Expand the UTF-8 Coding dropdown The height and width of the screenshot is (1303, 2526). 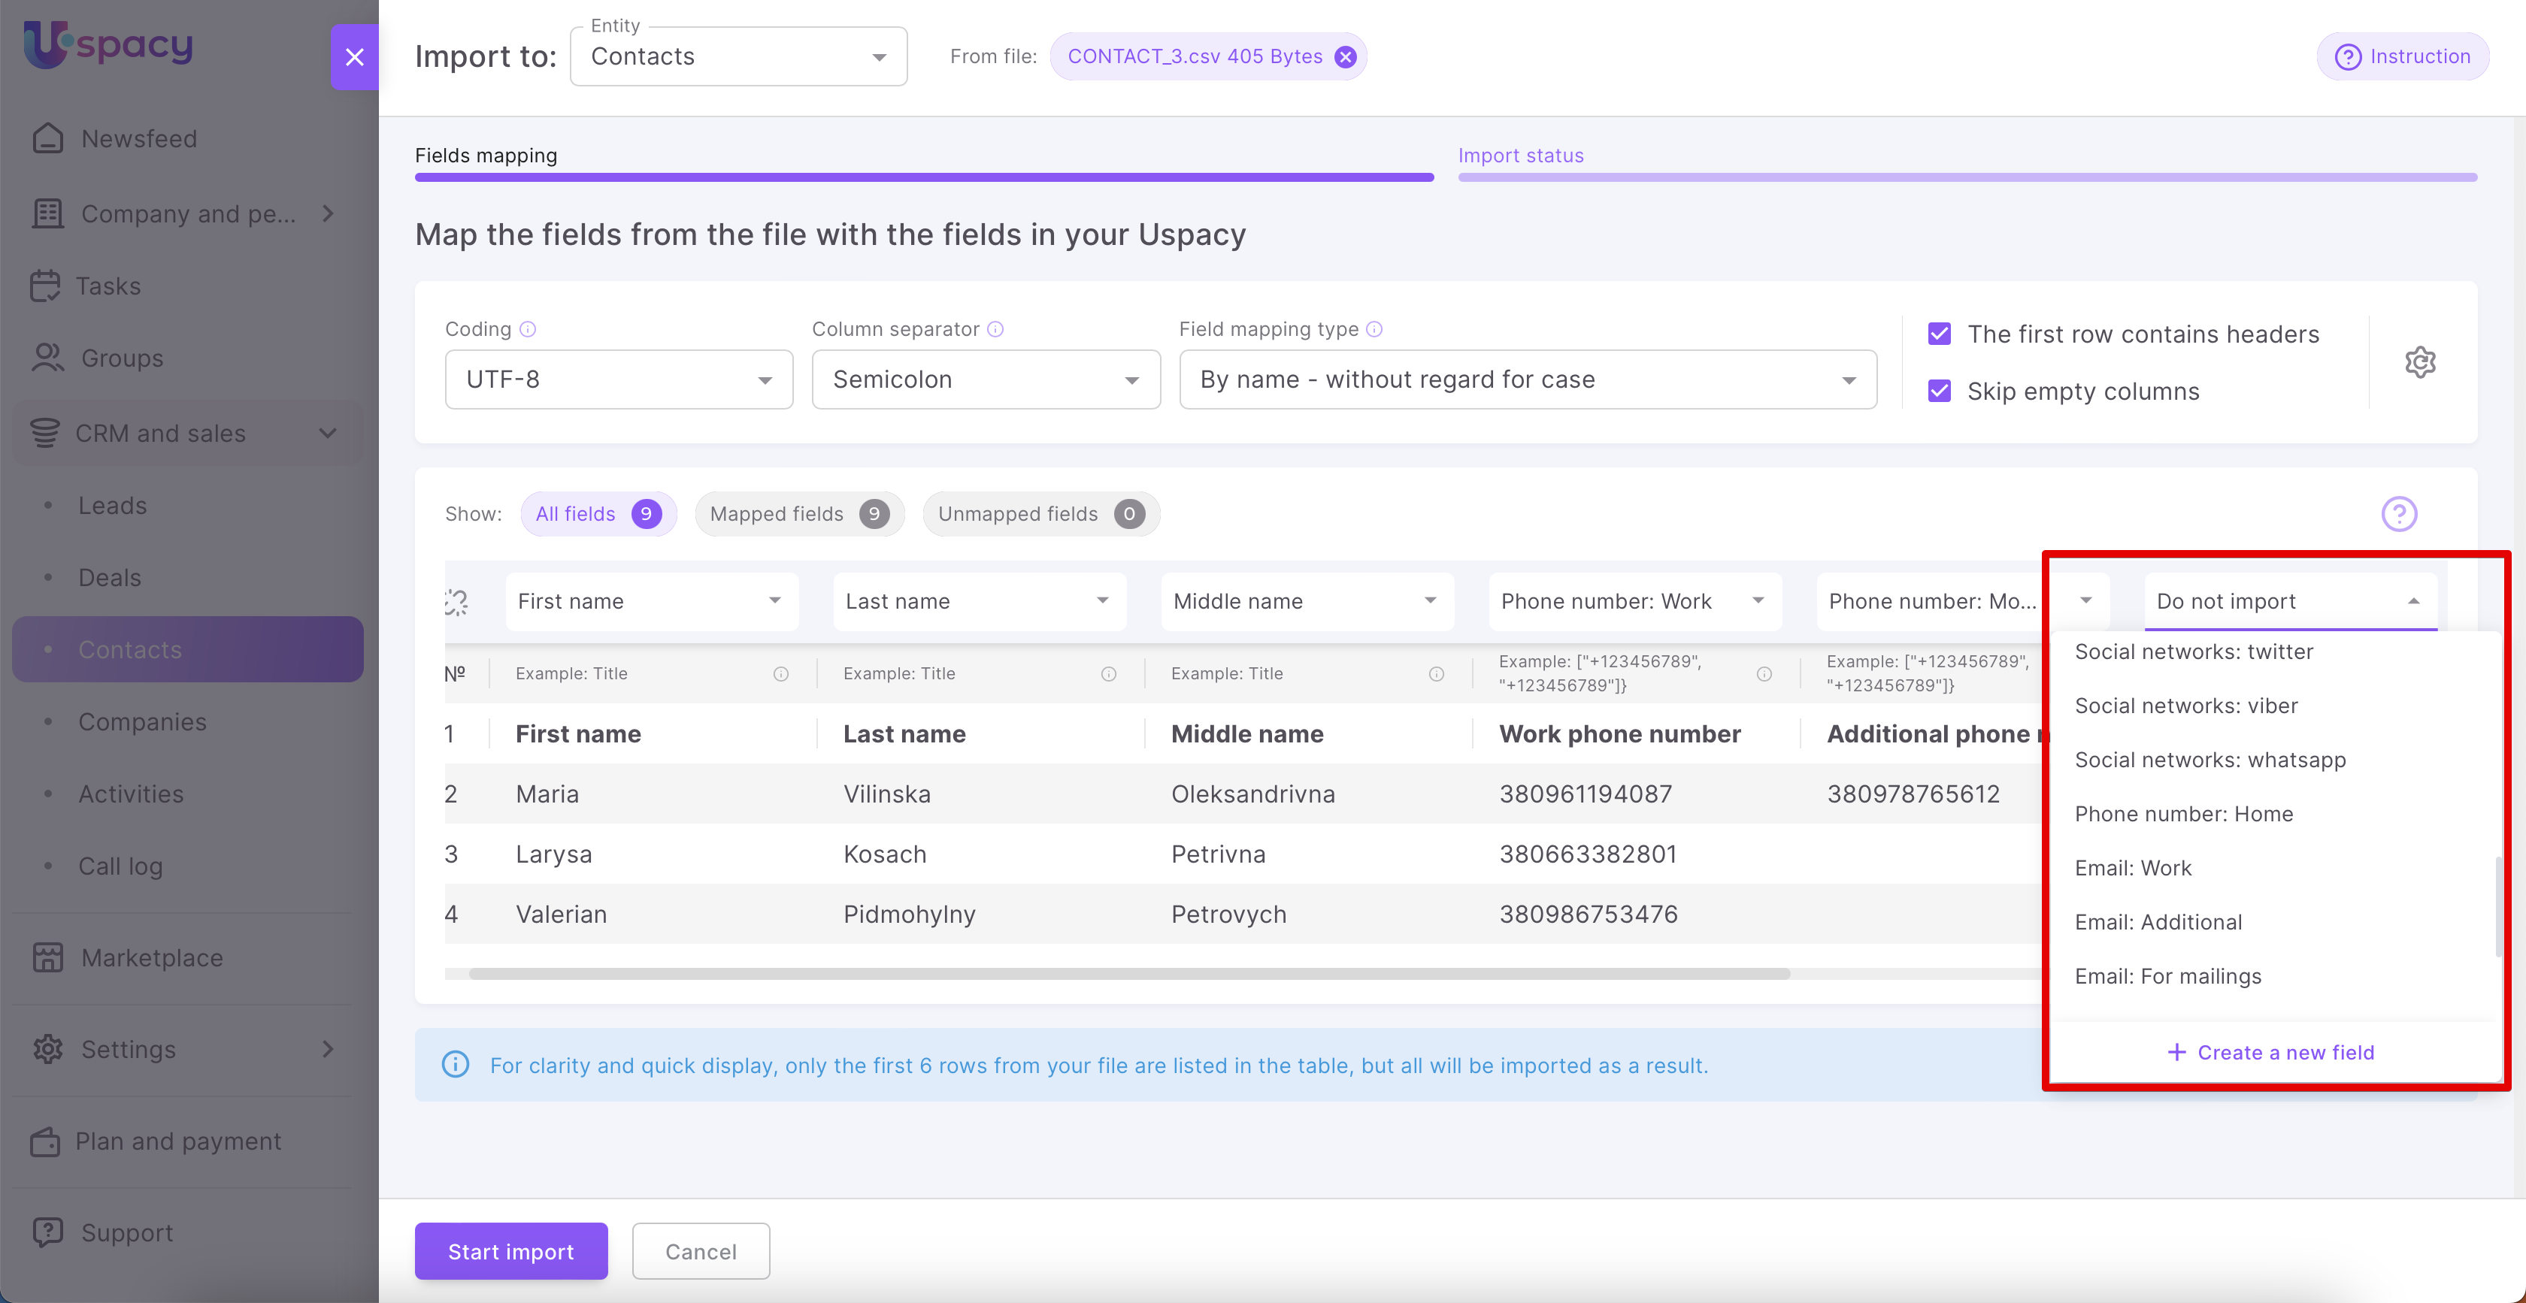pos(618,379)
